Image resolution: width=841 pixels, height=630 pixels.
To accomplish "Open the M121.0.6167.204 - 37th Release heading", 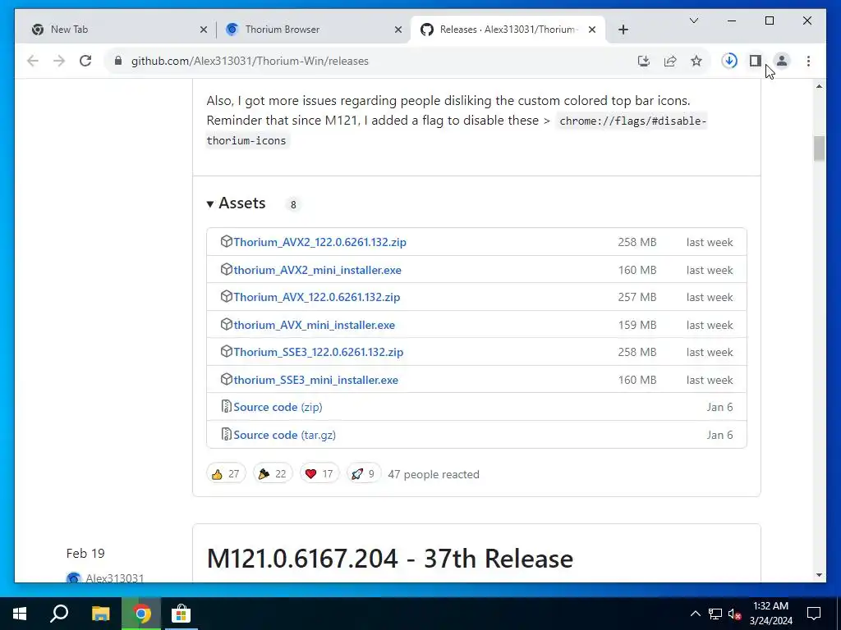I will [x=390, y=559].
